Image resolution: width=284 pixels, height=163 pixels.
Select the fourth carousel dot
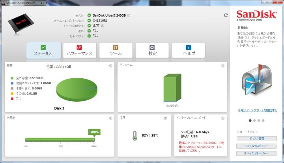pos(263,121)
